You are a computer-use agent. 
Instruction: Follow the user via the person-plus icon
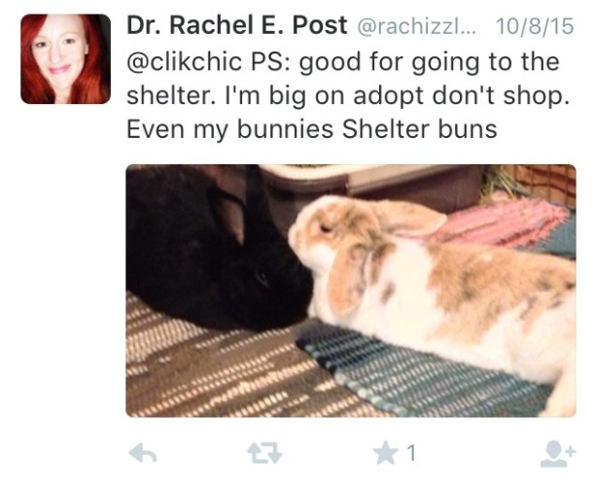coord(558,453)
